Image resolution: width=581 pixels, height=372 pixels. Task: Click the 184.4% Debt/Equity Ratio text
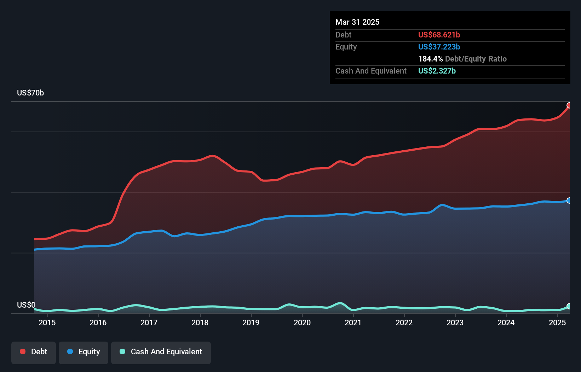pyautogui.click(x=462, y=59)
